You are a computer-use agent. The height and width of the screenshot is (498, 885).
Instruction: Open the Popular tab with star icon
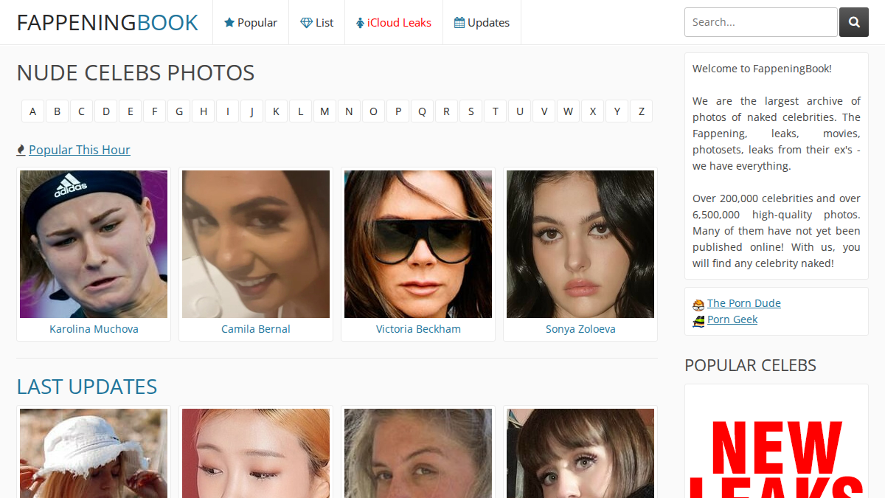[251, 22]
